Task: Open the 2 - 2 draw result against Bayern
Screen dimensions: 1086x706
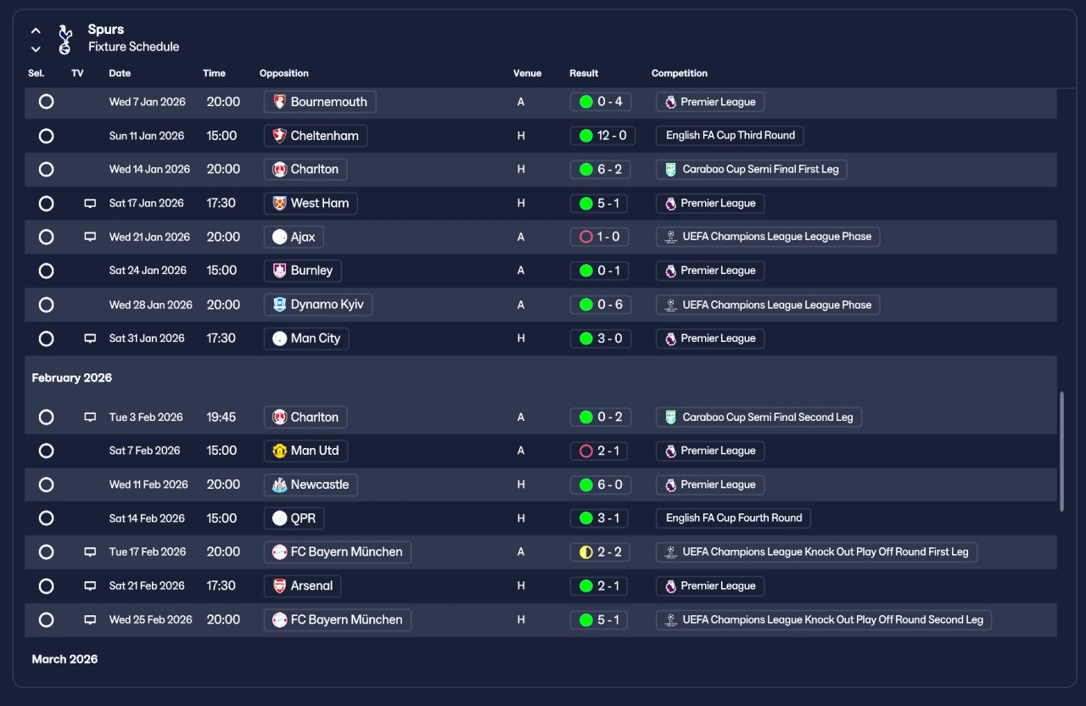Action: coord(601,552)
